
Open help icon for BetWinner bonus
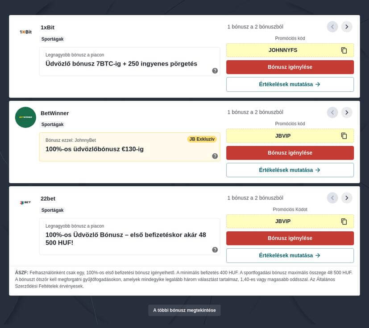coord(215,156)
